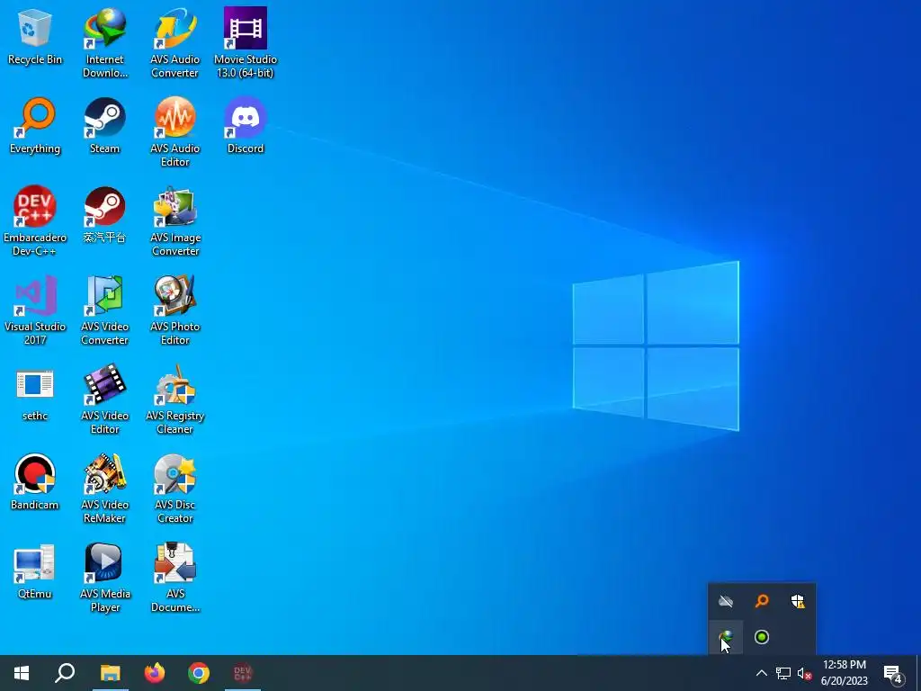Select the AVS Photo Editor shortcut

[x=175, y=310]
